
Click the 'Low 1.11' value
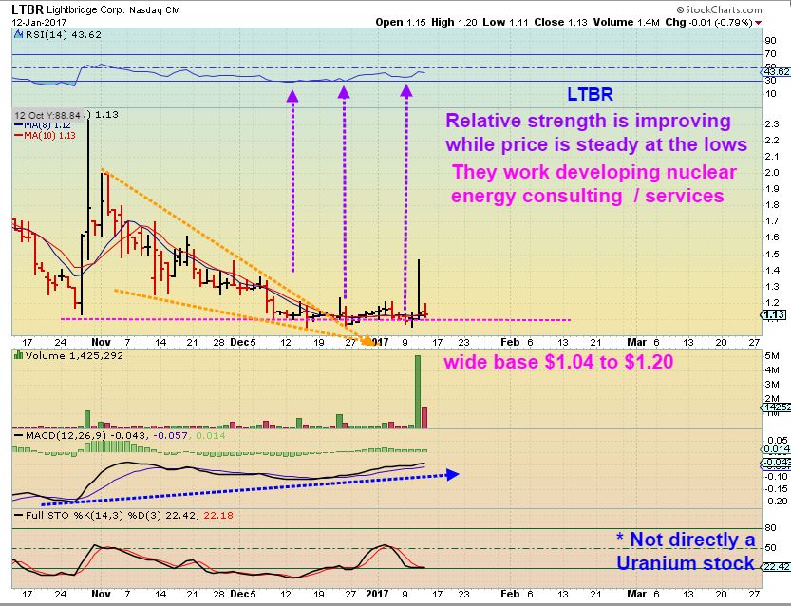505,22
